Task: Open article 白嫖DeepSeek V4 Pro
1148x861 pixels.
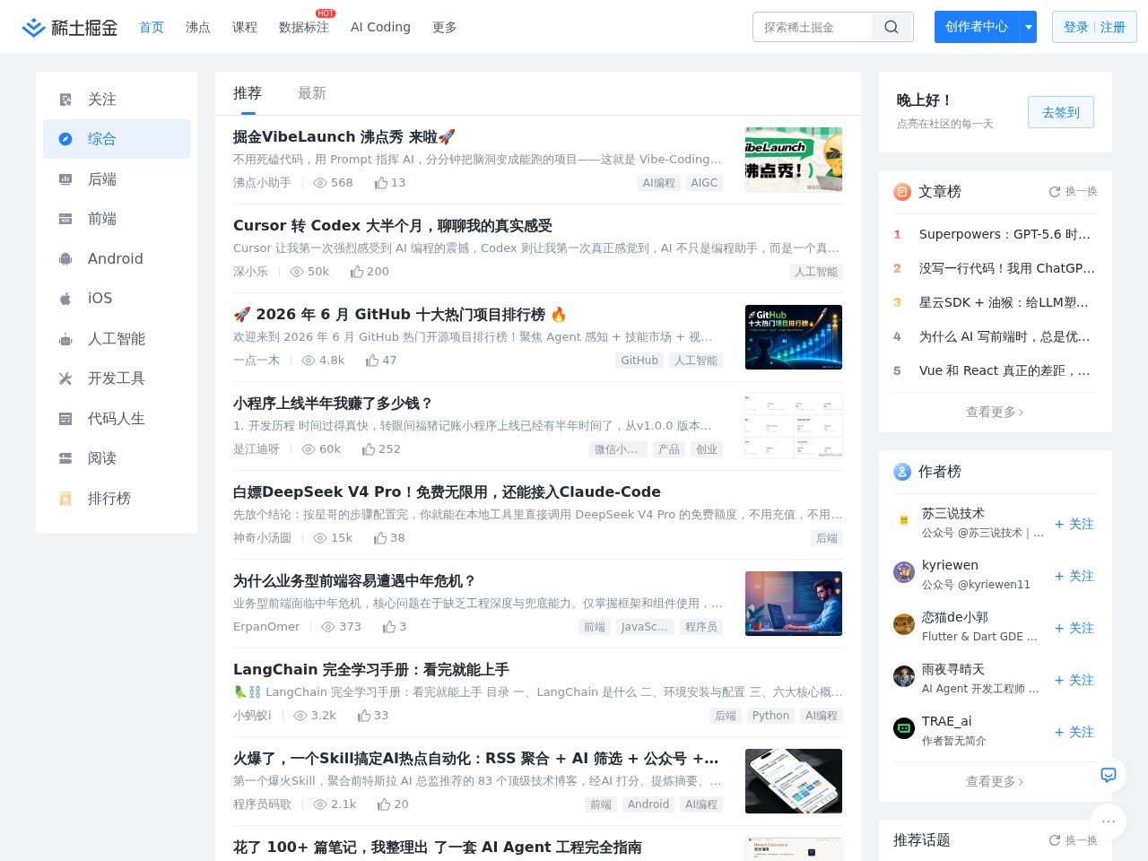Action: [447, 492]
